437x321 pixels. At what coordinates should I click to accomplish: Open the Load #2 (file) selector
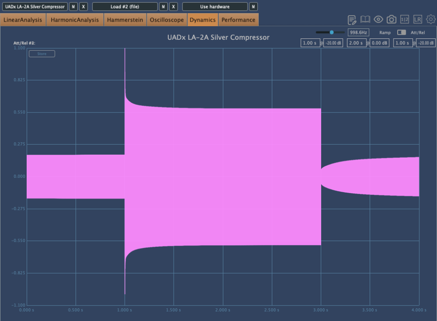(125, 7)
